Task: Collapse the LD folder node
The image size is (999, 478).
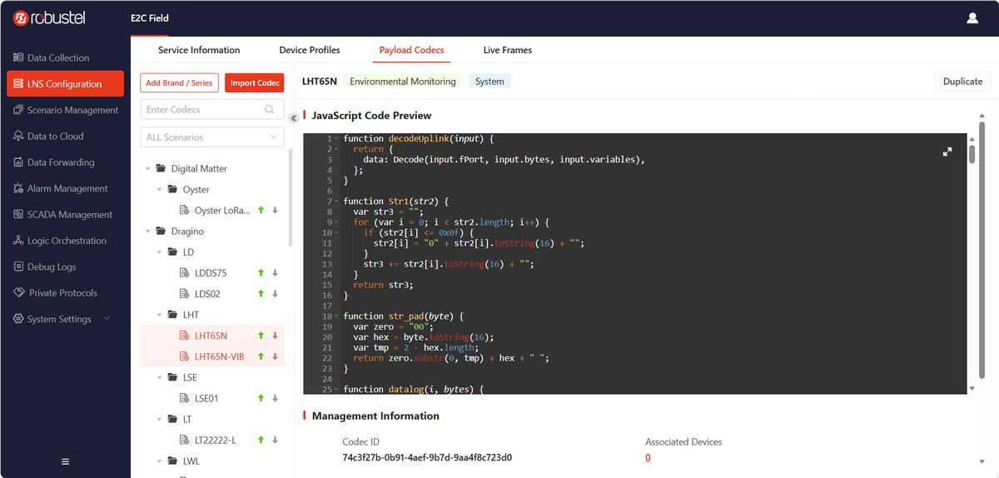Action: point(161,252)
